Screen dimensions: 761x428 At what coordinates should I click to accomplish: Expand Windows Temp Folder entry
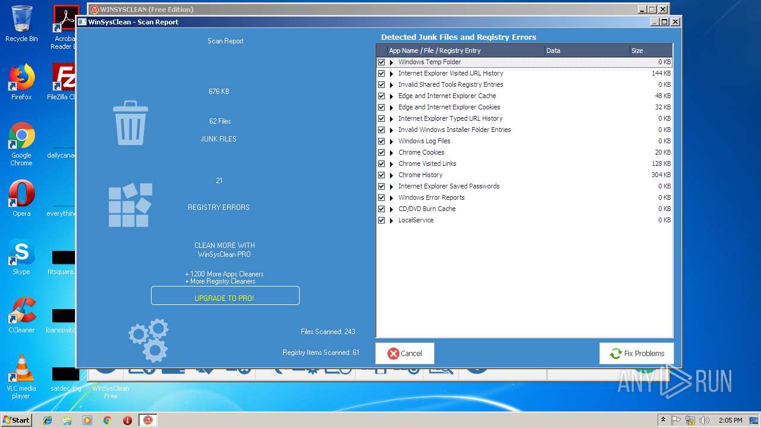391,62
